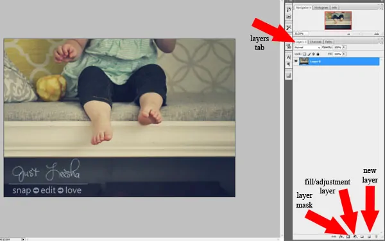Open the Opacity slider arrow
385x241 pixels.
344,47
